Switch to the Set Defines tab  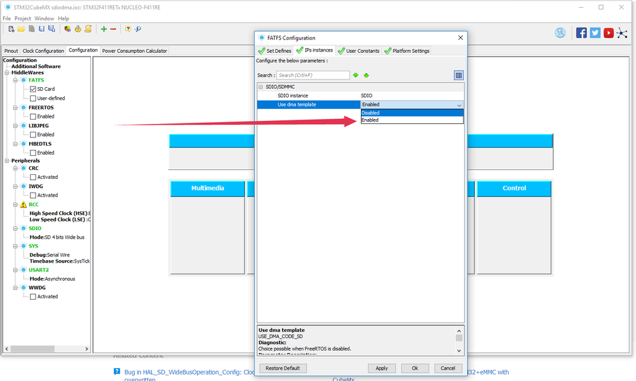[275, 51]
